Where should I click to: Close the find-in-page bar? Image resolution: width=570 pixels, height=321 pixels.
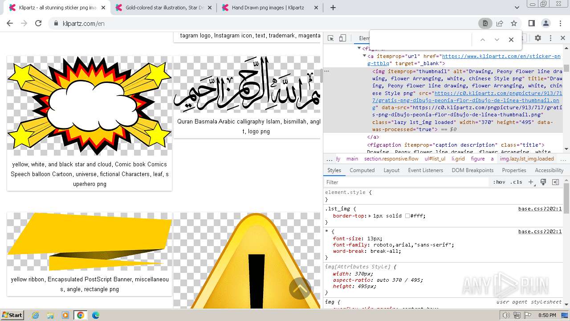[511, 40]
